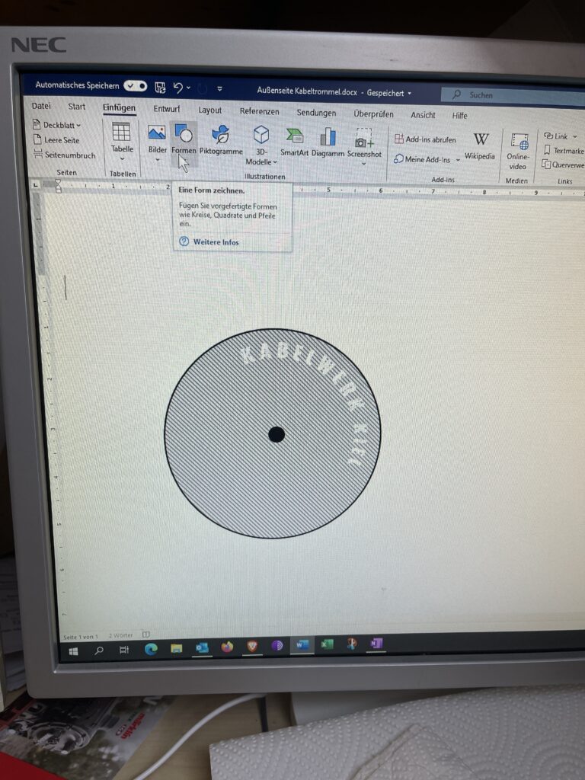This screenshot has width=585, height=780.
Task: Open the Hilfe tab
Action: [x=459, y=116]
